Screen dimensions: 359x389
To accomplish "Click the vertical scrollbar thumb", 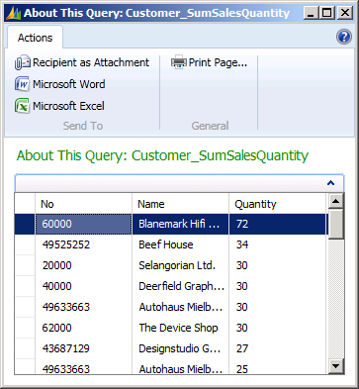I will pyautogui.click(x=336, y=224).
